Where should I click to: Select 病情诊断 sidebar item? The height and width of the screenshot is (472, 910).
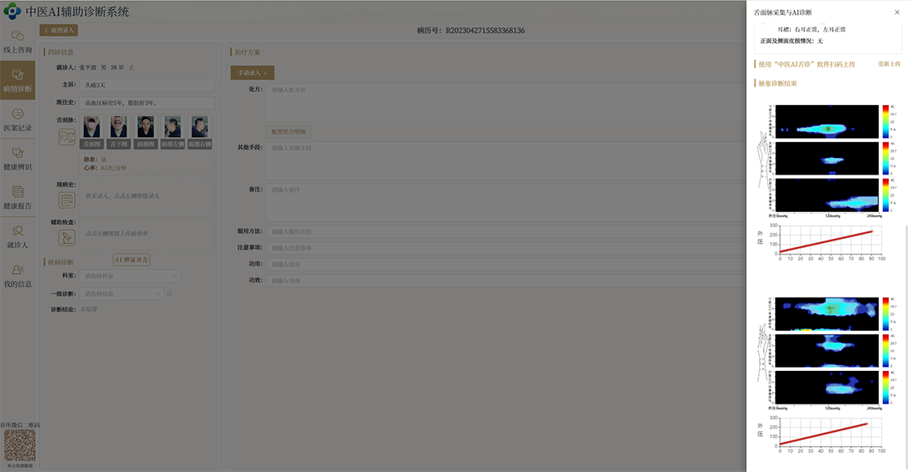click(17, 80)
